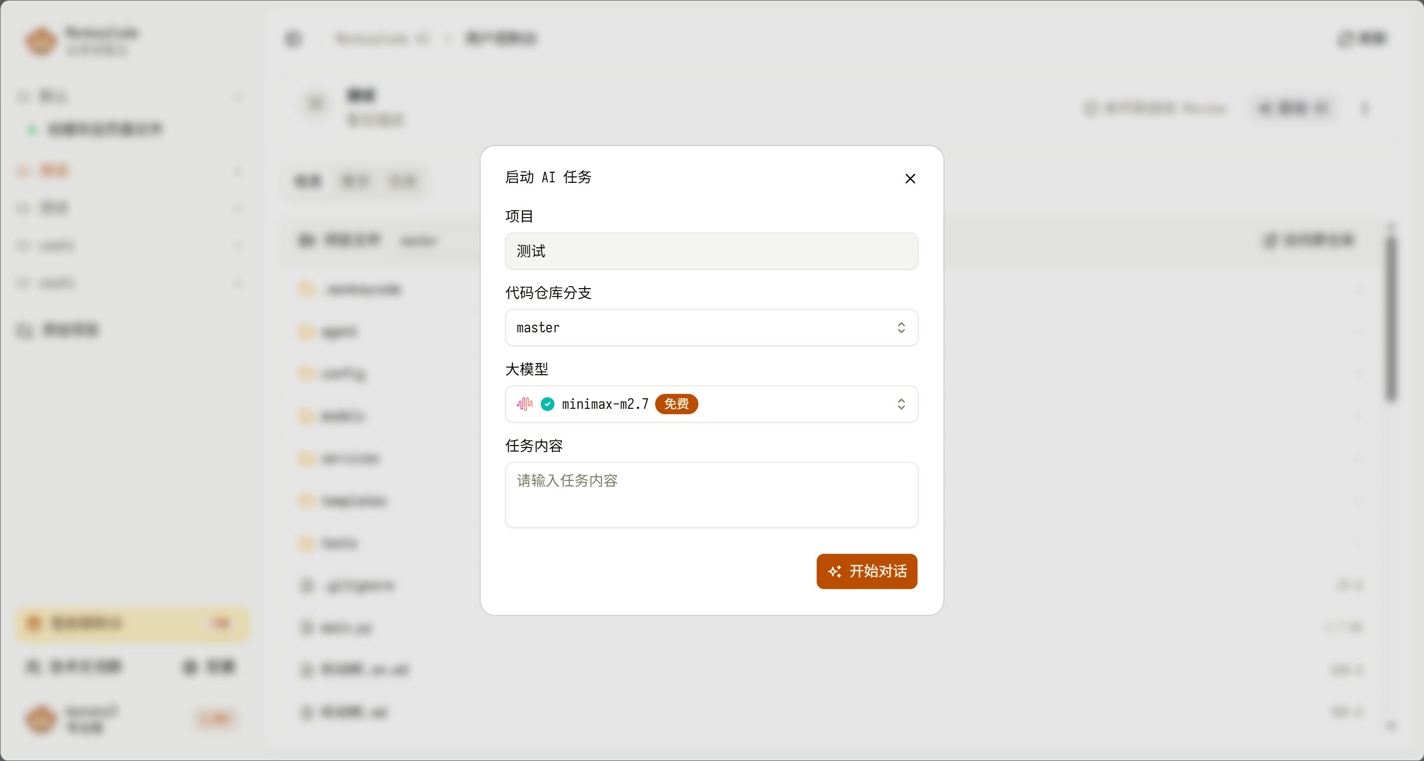Click the up-down chevron in model selector

click(x=901, y=404)
